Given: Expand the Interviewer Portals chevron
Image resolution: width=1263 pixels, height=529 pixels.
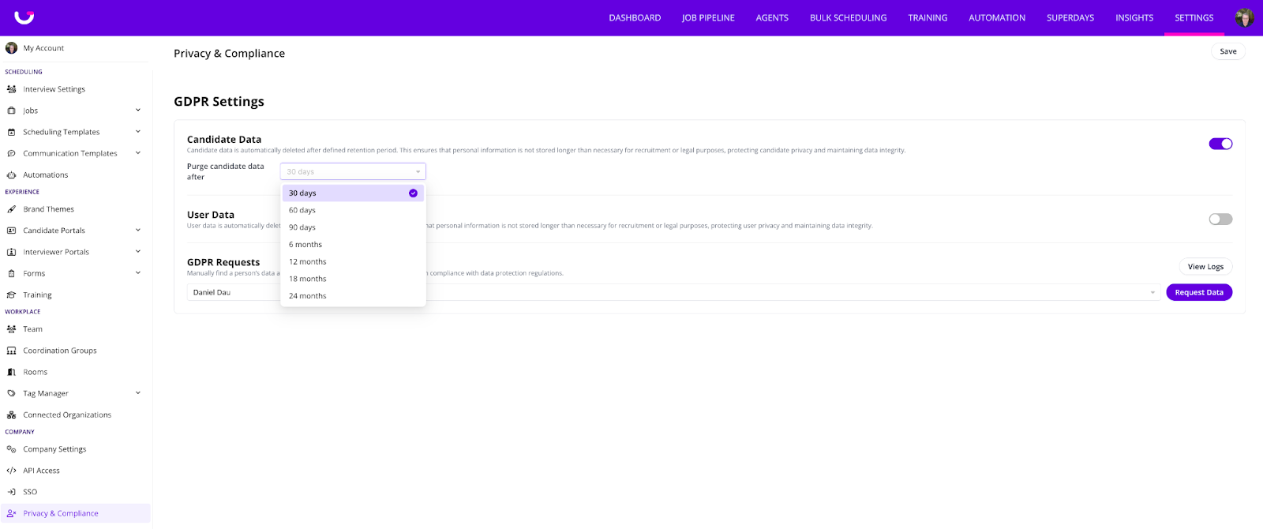Looking at the screenshot, I should pyautogui.click(x=138, y=252).
